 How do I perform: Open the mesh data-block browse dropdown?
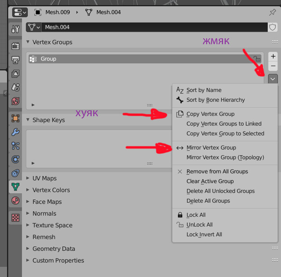34,27
